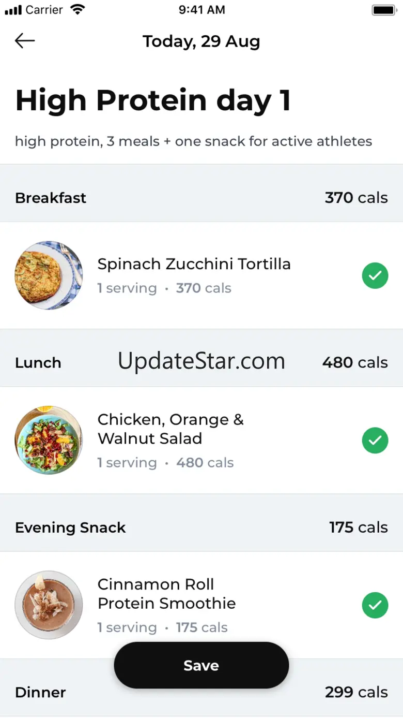
Task: Tap the Today, 29 Aug date title
Action: 202,41
